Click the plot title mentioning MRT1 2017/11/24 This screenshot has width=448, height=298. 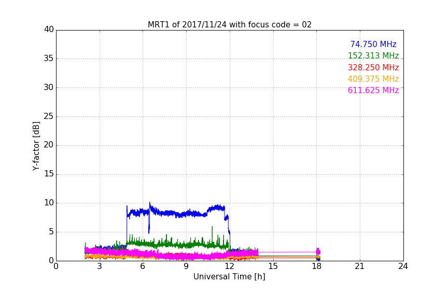coord(229,25)
